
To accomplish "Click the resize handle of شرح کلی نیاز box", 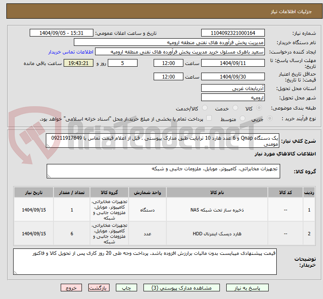I will tap(48, 146).
